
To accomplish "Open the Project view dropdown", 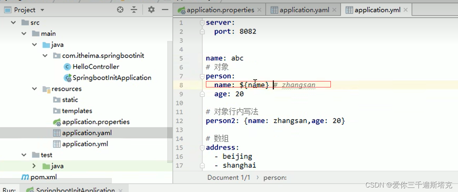I will pyautogui.click(x=42, y=10).
